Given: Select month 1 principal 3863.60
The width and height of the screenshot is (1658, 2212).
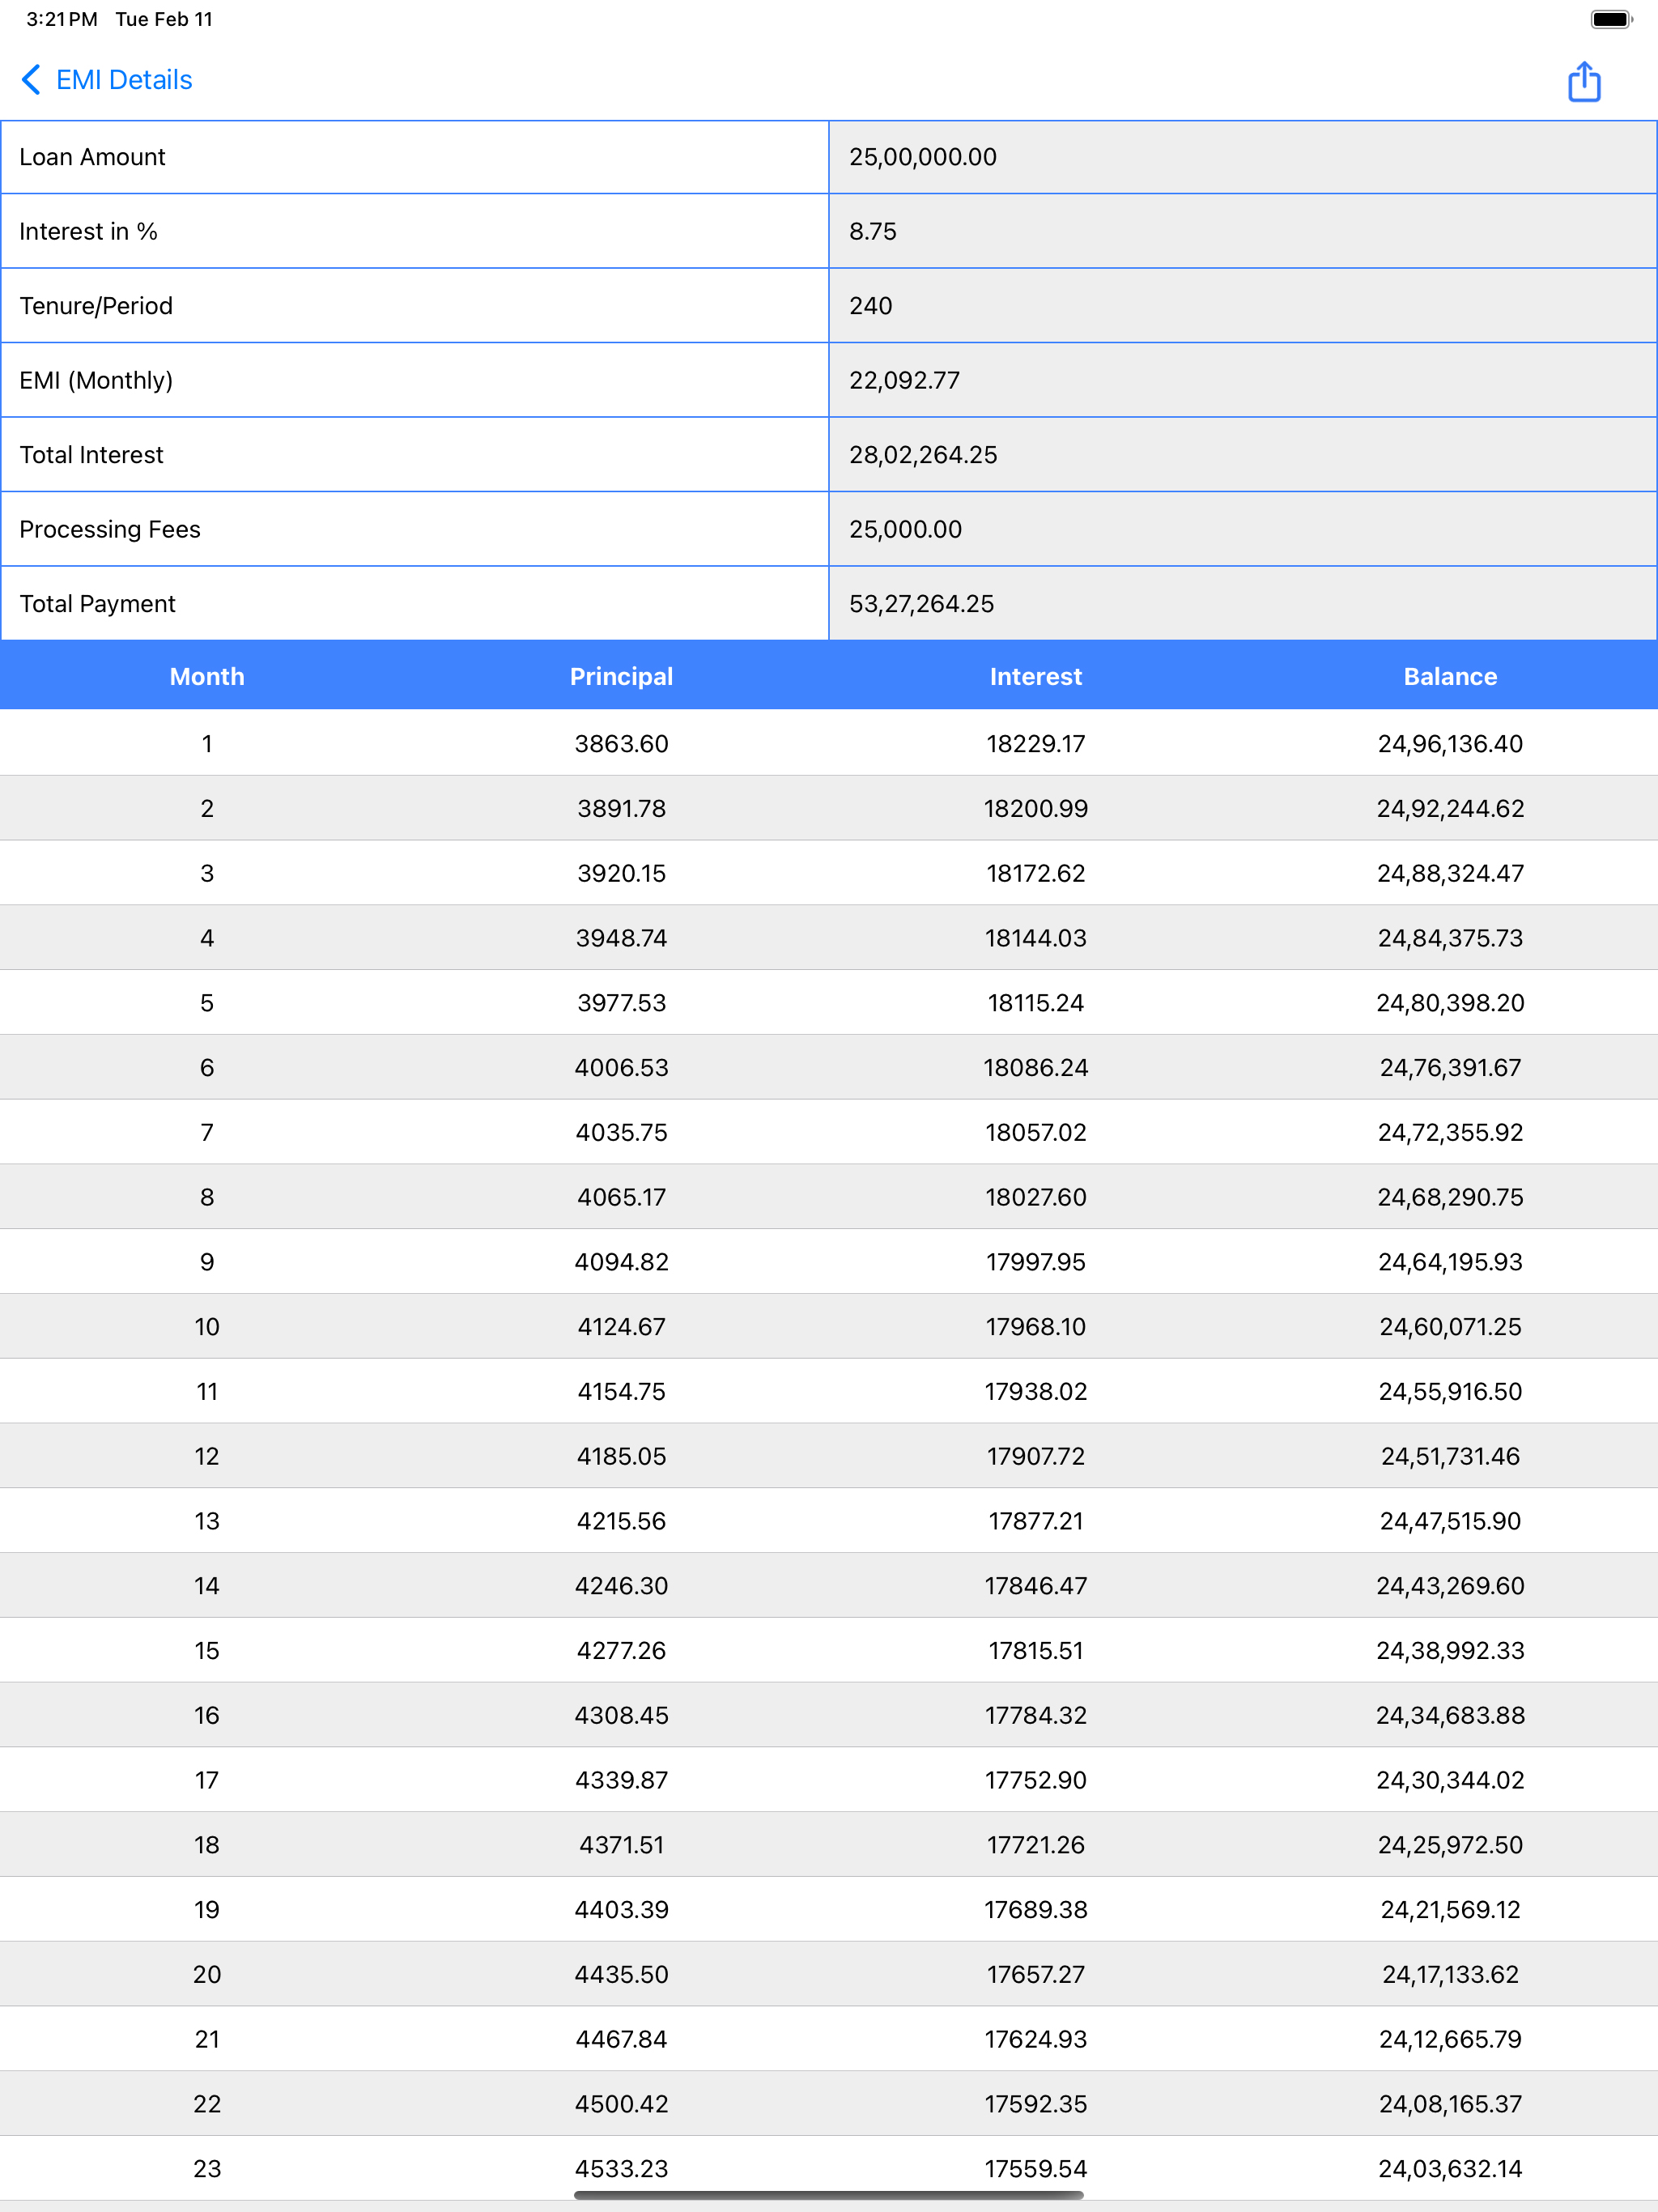Looking at the screenshot, I should [621, 743].
